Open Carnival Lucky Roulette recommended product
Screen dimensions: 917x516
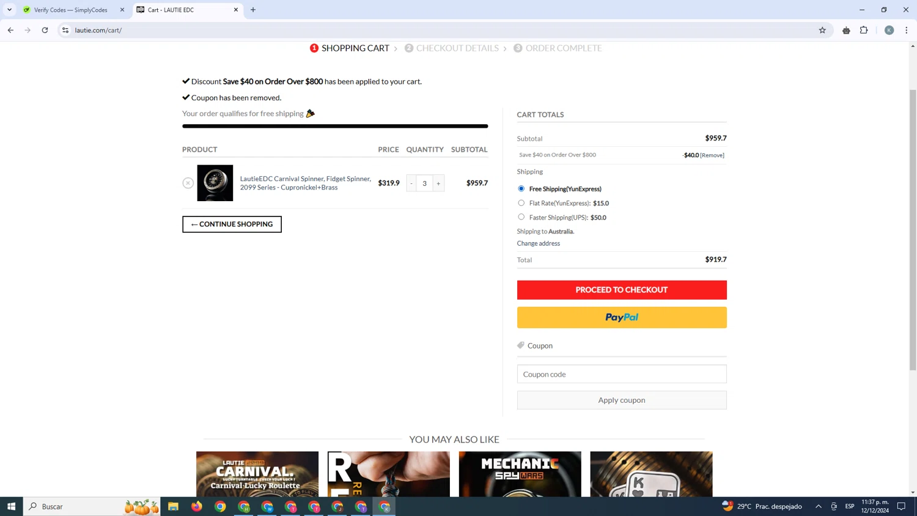pyautogui.click(x=257, y=474)
